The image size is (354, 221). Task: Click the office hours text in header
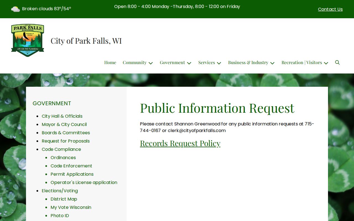(177, 6)
